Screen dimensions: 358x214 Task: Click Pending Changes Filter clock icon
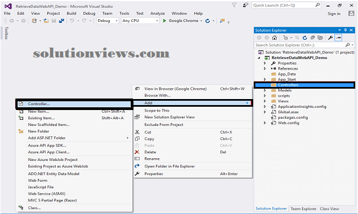286,38
